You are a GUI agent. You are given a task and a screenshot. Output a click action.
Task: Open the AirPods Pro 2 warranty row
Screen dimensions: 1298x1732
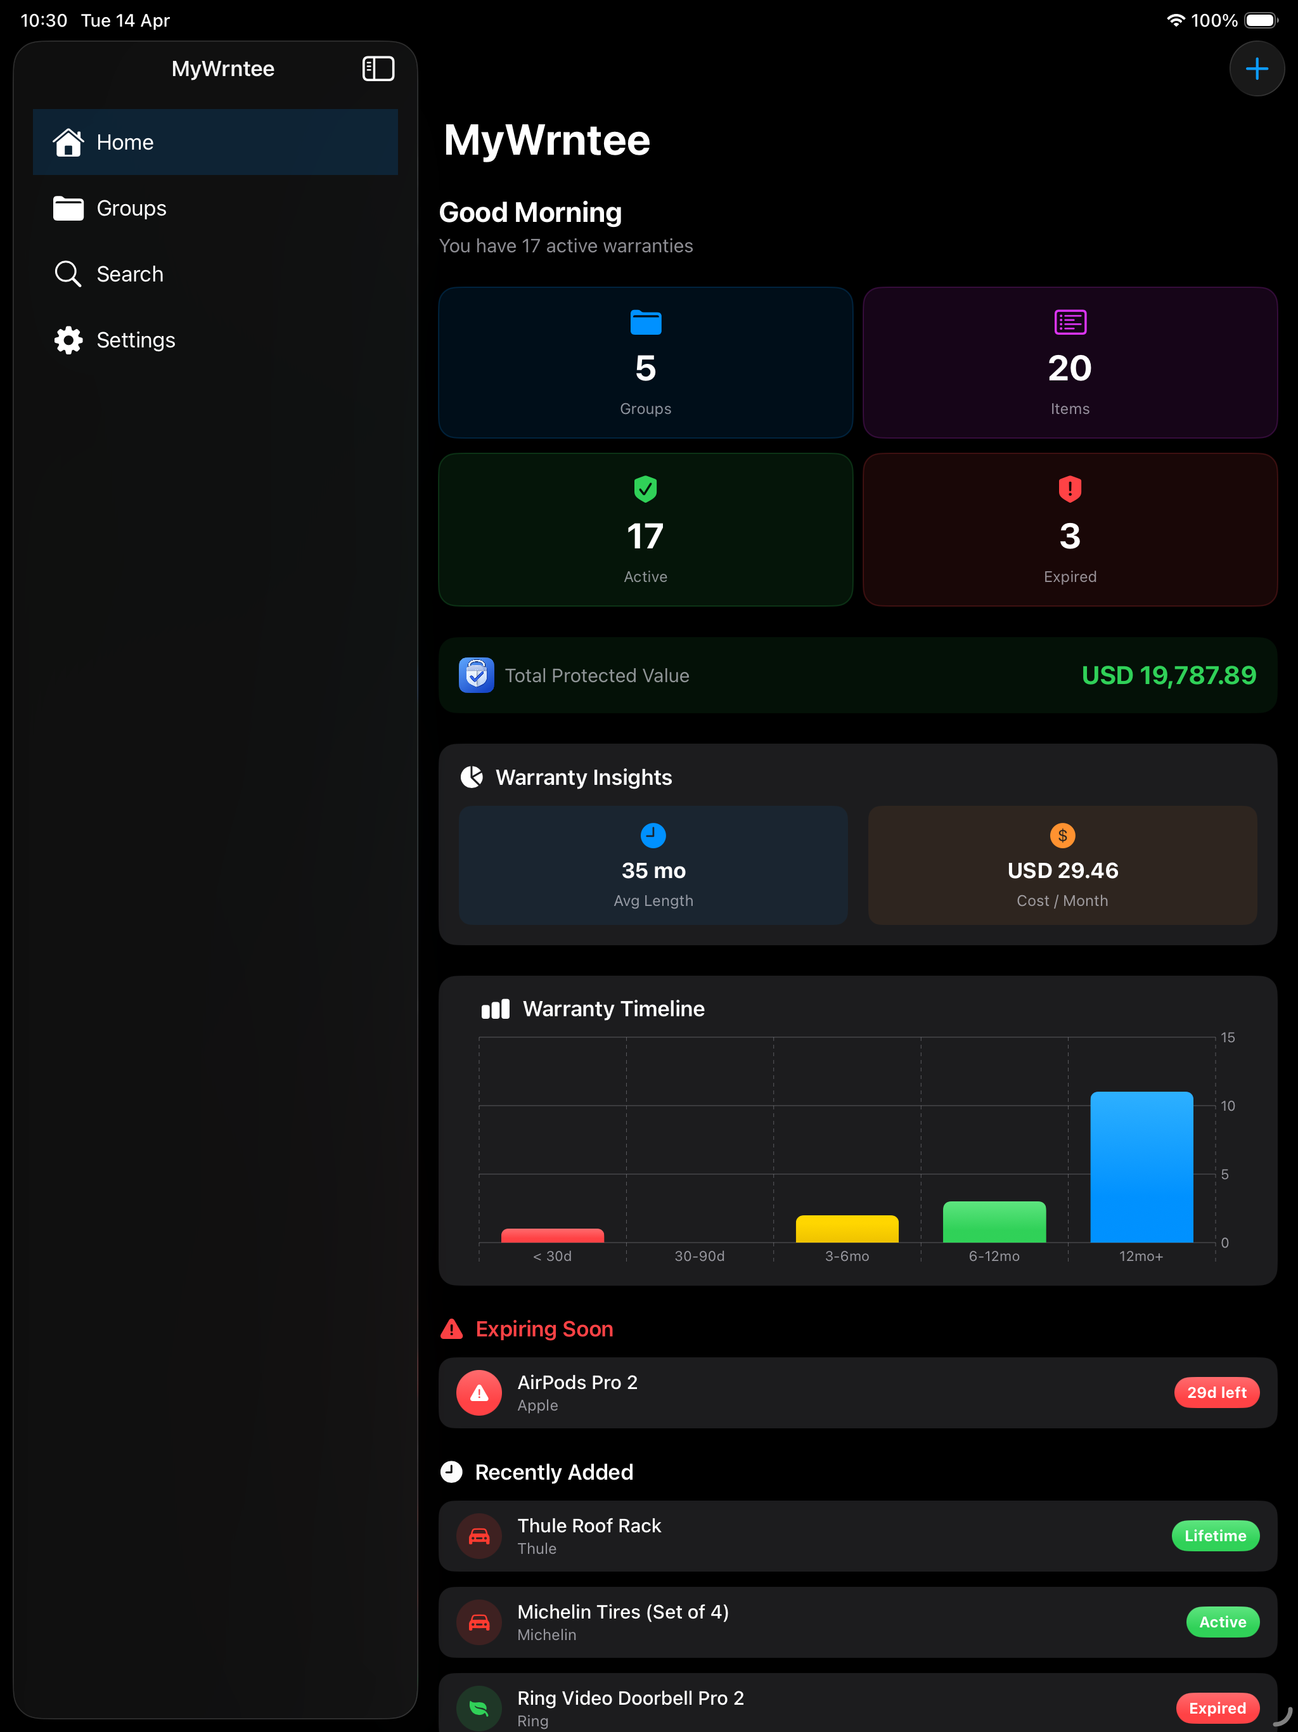[858, 1392]
